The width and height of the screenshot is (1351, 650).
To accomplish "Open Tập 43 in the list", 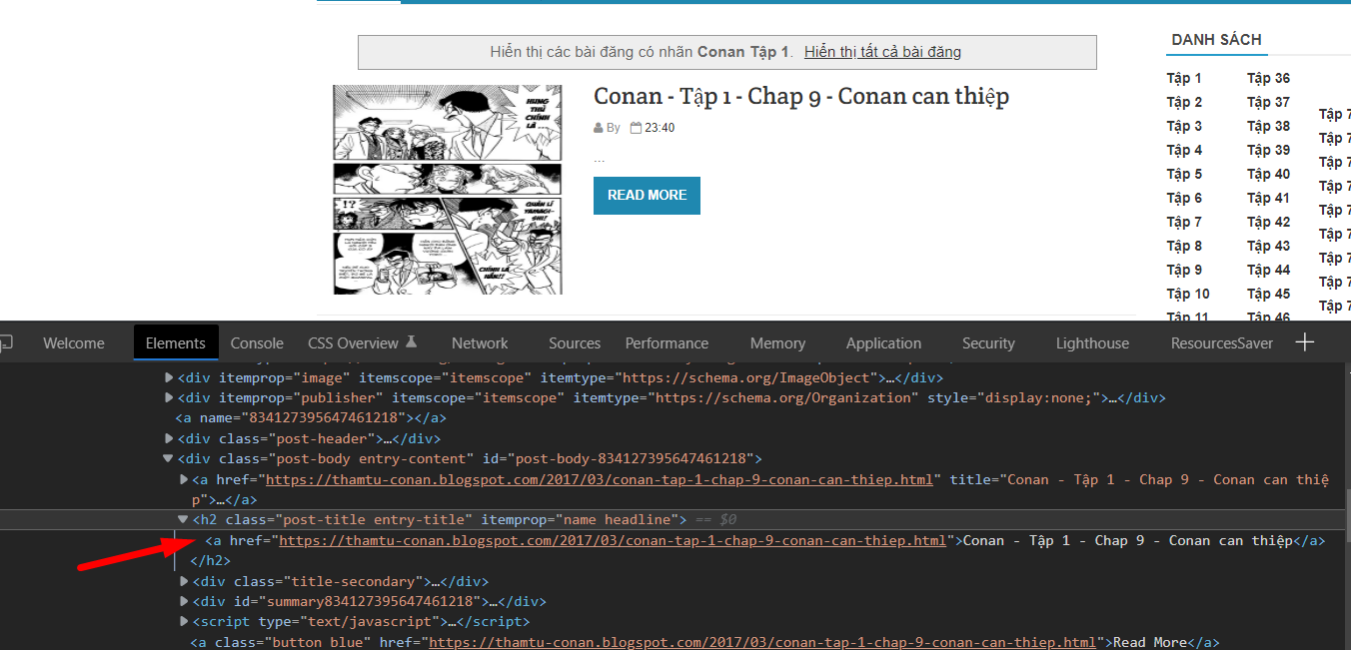I will click(x=1268, y=246).
